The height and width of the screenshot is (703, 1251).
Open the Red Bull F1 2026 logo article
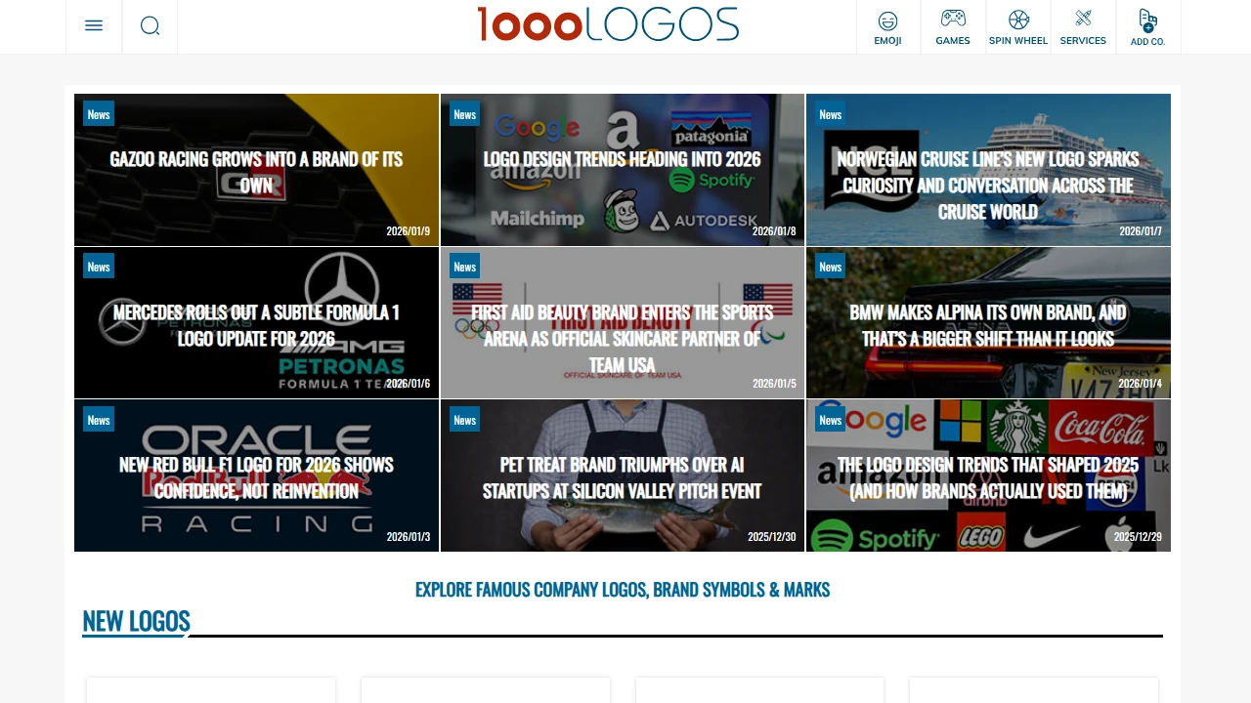click(x=256, y=478)
